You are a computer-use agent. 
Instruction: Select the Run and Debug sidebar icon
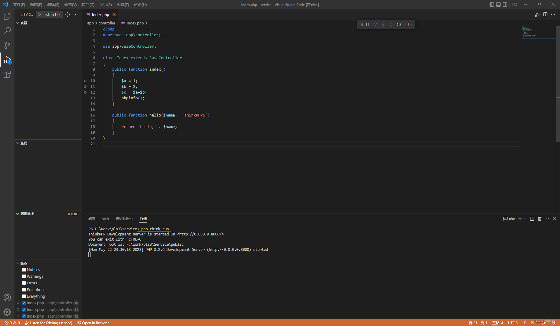click(7, 60)
